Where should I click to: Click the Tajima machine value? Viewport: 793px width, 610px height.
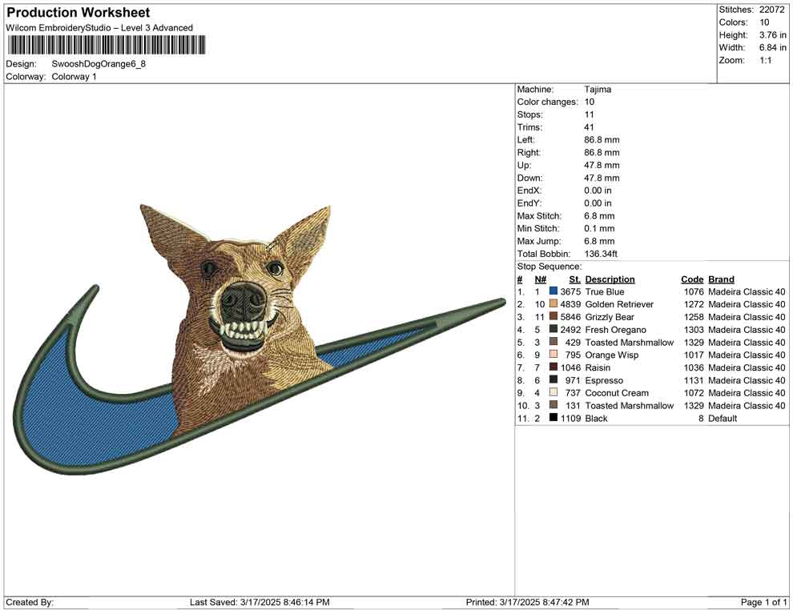coord(598,90)
